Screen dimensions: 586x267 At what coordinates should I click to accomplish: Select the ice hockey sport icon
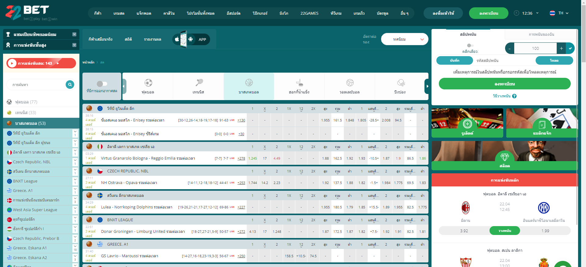click(300, 83)
